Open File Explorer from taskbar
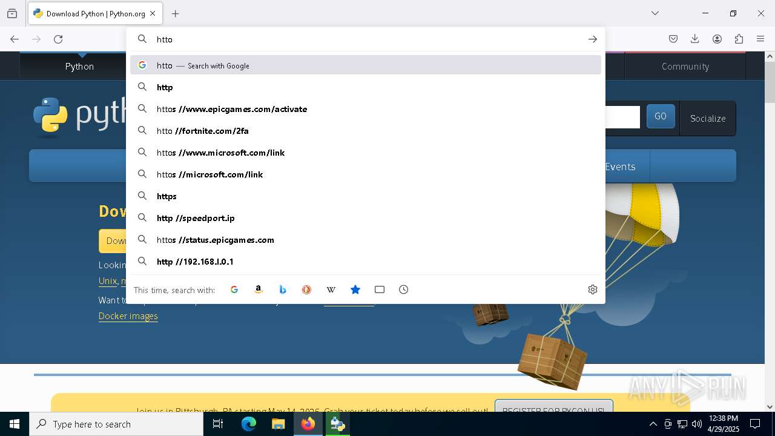Image resolution: width=775 pixels, height=436 pixels. pos(279,424)
